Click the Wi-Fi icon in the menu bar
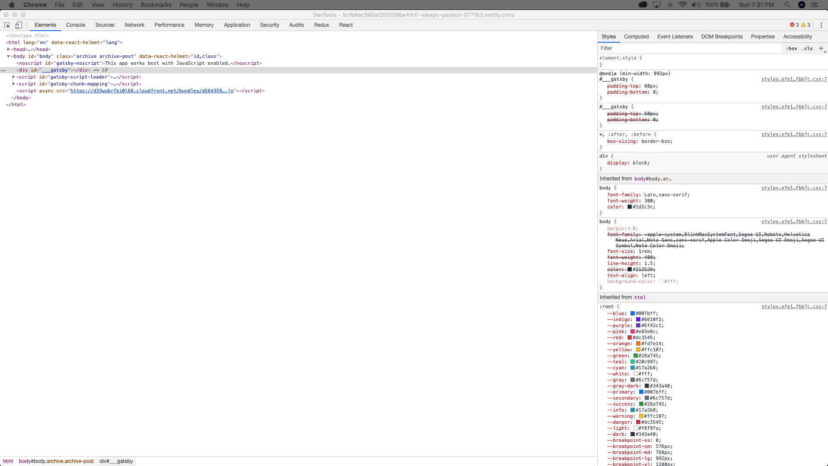This screenshot has height=466, width=828. point(683,5)
